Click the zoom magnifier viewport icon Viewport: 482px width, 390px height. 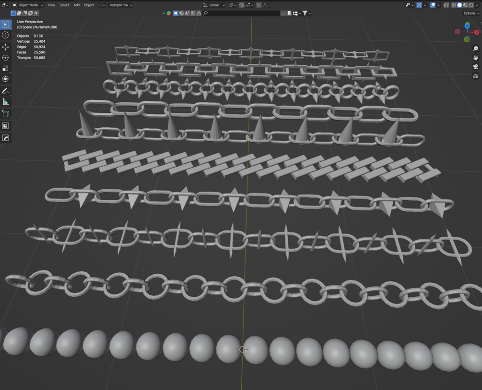476,49
